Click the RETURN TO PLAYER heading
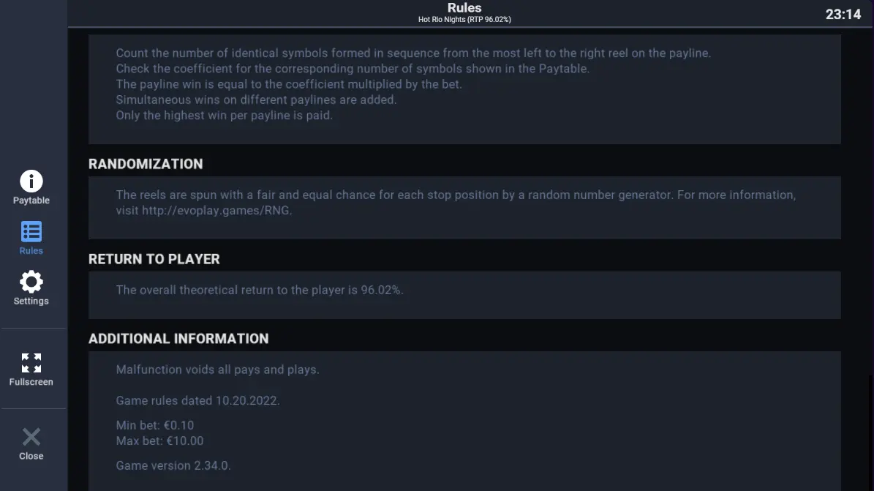874x491 pixels. pyautogui.click(x=154, y=260)
